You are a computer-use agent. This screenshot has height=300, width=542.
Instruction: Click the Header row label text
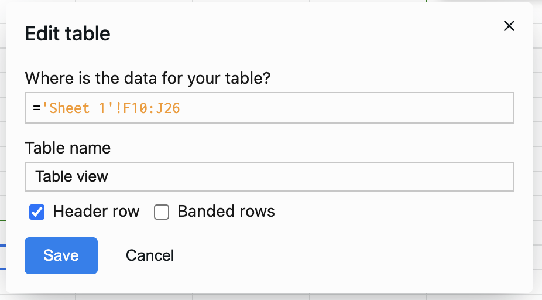96,211
